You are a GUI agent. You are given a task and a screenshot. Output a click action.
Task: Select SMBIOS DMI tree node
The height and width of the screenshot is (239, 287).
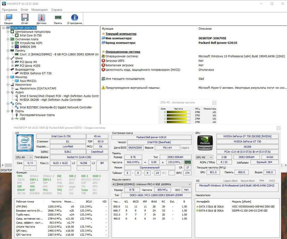28,47
